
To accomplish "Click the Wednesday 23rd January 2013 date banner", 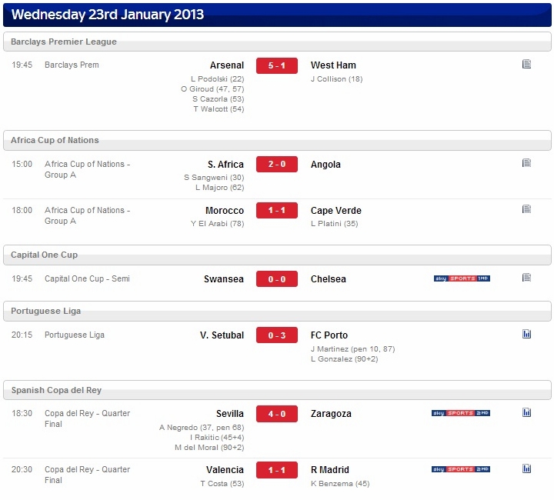I will point(277,15).
